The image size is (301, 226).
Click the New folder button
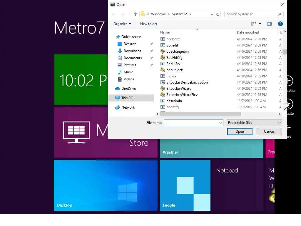point(149,24)
